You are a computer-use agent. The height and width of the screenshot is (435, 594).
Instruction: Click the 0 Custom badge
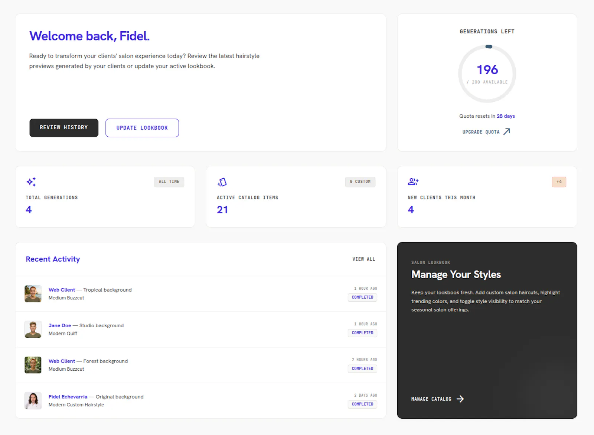click(360, 182)
